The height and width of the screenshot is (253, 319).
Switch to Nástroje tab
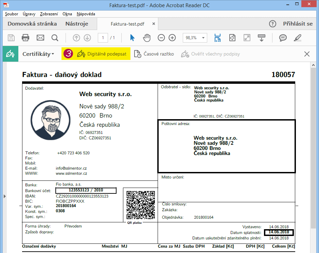(x=77, y=24)
